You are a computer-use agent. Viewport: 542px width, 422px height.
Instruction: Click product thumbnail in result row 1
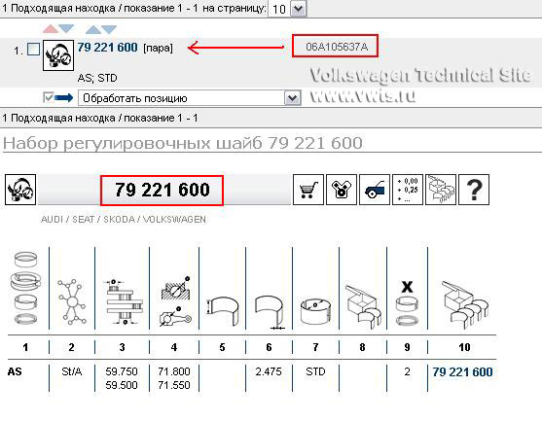pos(58,55)
